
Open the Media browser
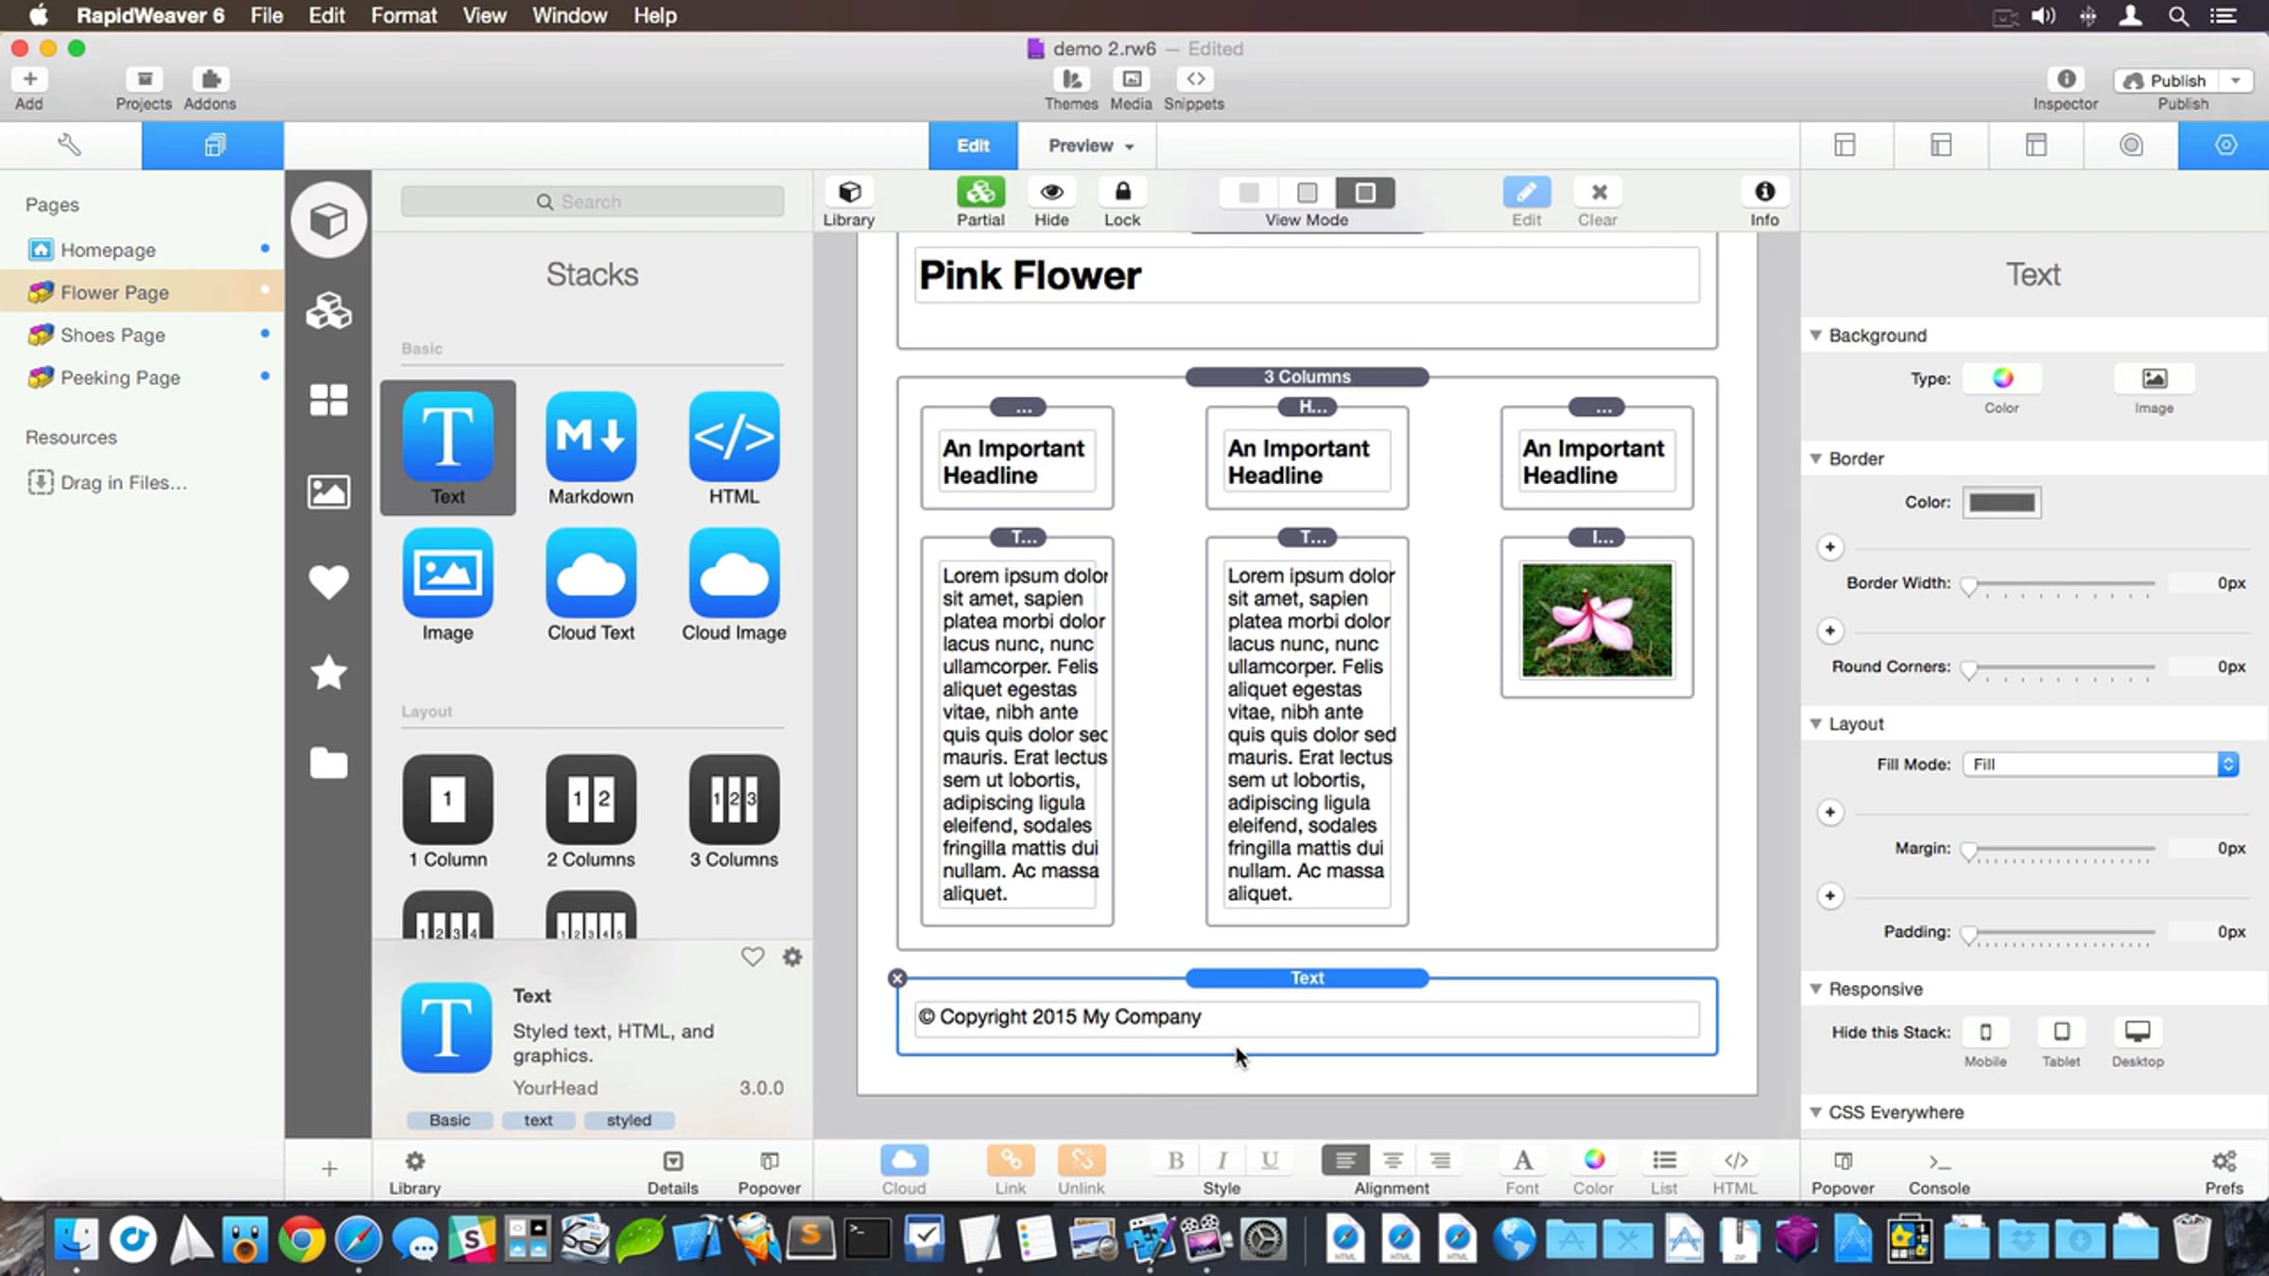(1131, 89)
